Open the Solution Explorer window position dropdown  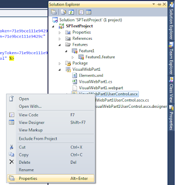point(154,4)
